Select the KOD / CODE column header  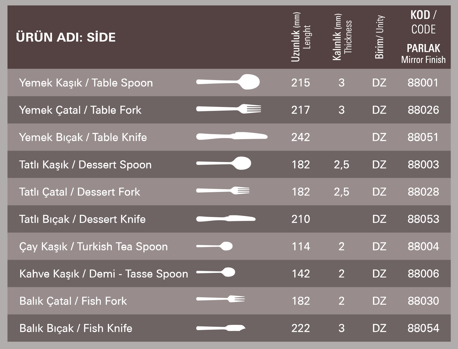tap(423, 22)
